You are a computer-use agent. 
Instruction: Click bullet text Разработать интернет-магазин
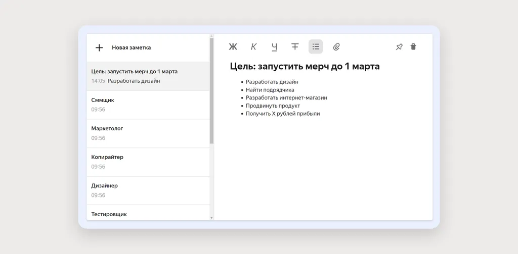[x=286, y=97]
